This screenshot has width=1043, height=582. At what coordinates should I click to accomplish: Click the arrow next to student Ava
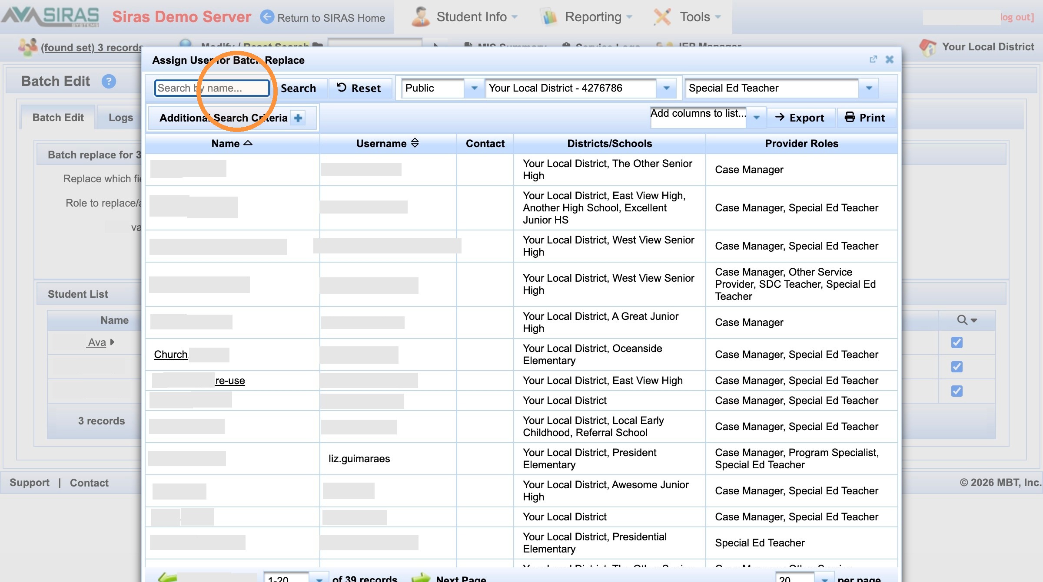(113, 342)
